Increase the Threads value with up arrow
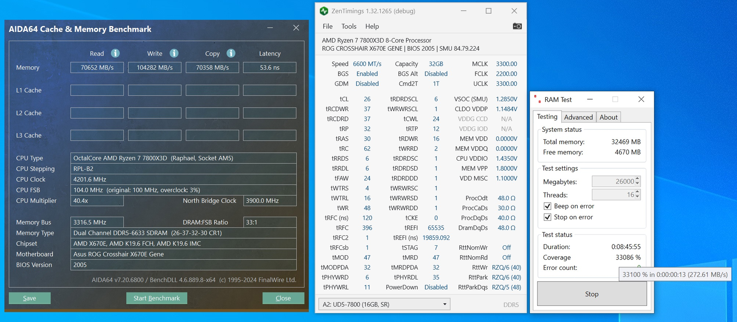The image size is (737, 322). [x=638, y=192]
